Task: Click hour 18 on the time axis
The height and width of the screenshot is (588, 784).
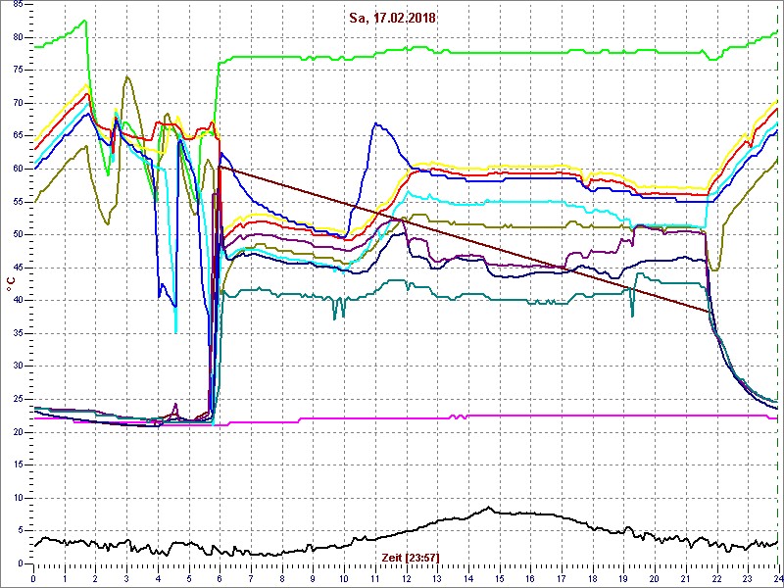Action: (592, 576)
